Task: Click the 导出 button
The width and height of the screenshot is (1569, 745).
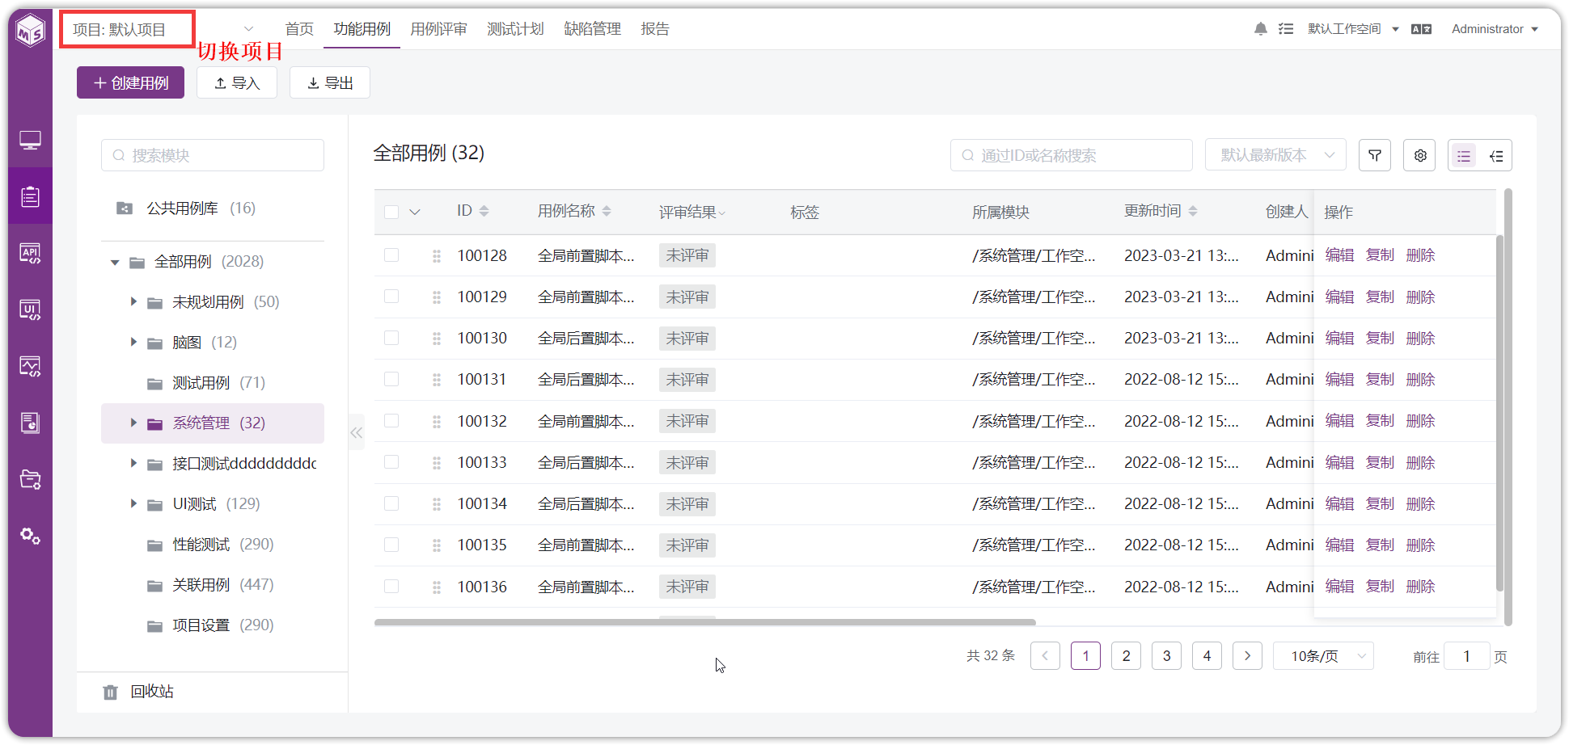Action: (x=330, y=82)
